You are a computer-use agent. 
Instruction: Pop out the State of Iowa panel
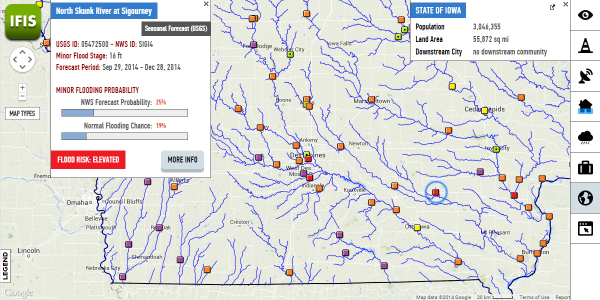[x=552, y=7]
